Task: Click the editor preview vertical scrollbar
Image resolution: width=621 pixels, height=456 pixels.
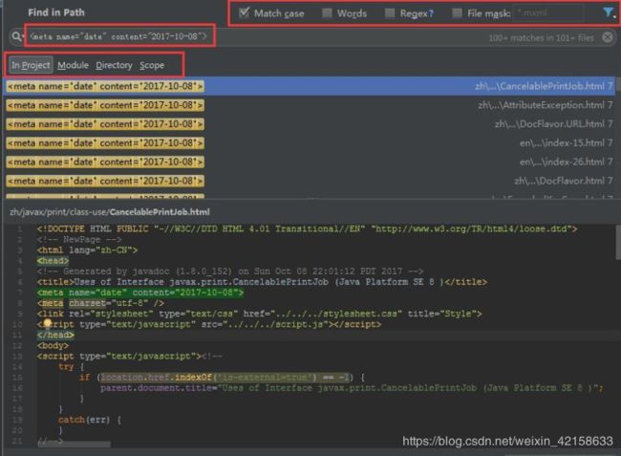Action: (x=618, y=243)
